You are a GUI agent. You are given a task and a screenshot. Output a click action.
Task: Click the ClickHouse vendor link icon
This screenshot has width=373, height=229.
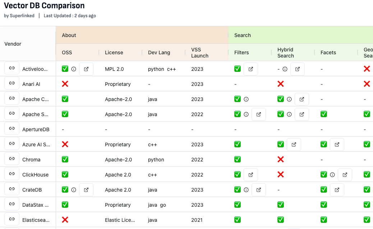pyautogui.click(x=11, y=174)
